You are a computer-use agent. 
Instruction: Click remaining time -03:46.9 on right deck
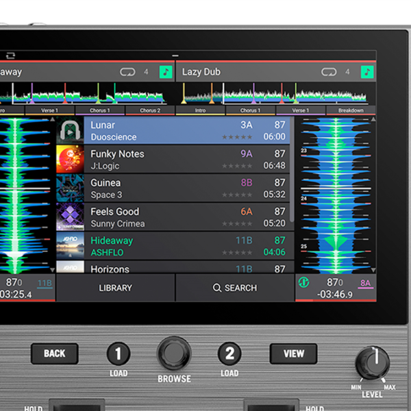coord(335,295)
